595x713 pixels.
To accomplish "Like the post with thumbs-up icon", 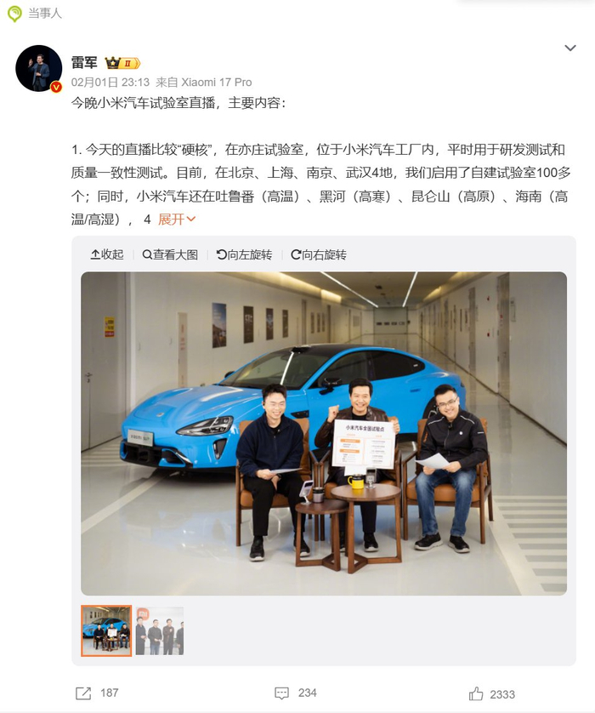I will [475, 694].
